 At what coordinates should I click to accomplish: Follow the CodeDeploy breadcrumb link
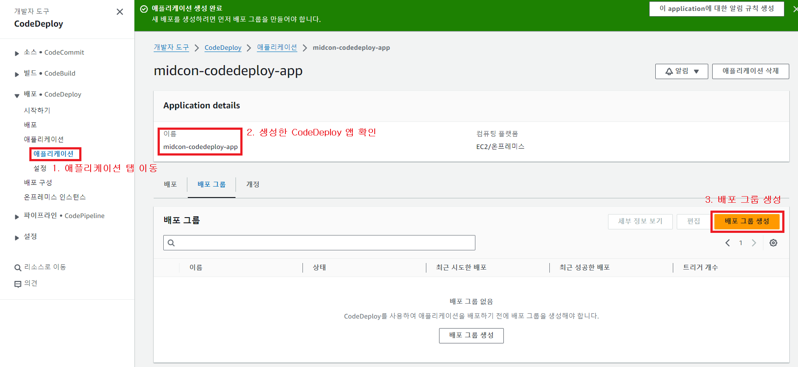click(x=223, y=48)
